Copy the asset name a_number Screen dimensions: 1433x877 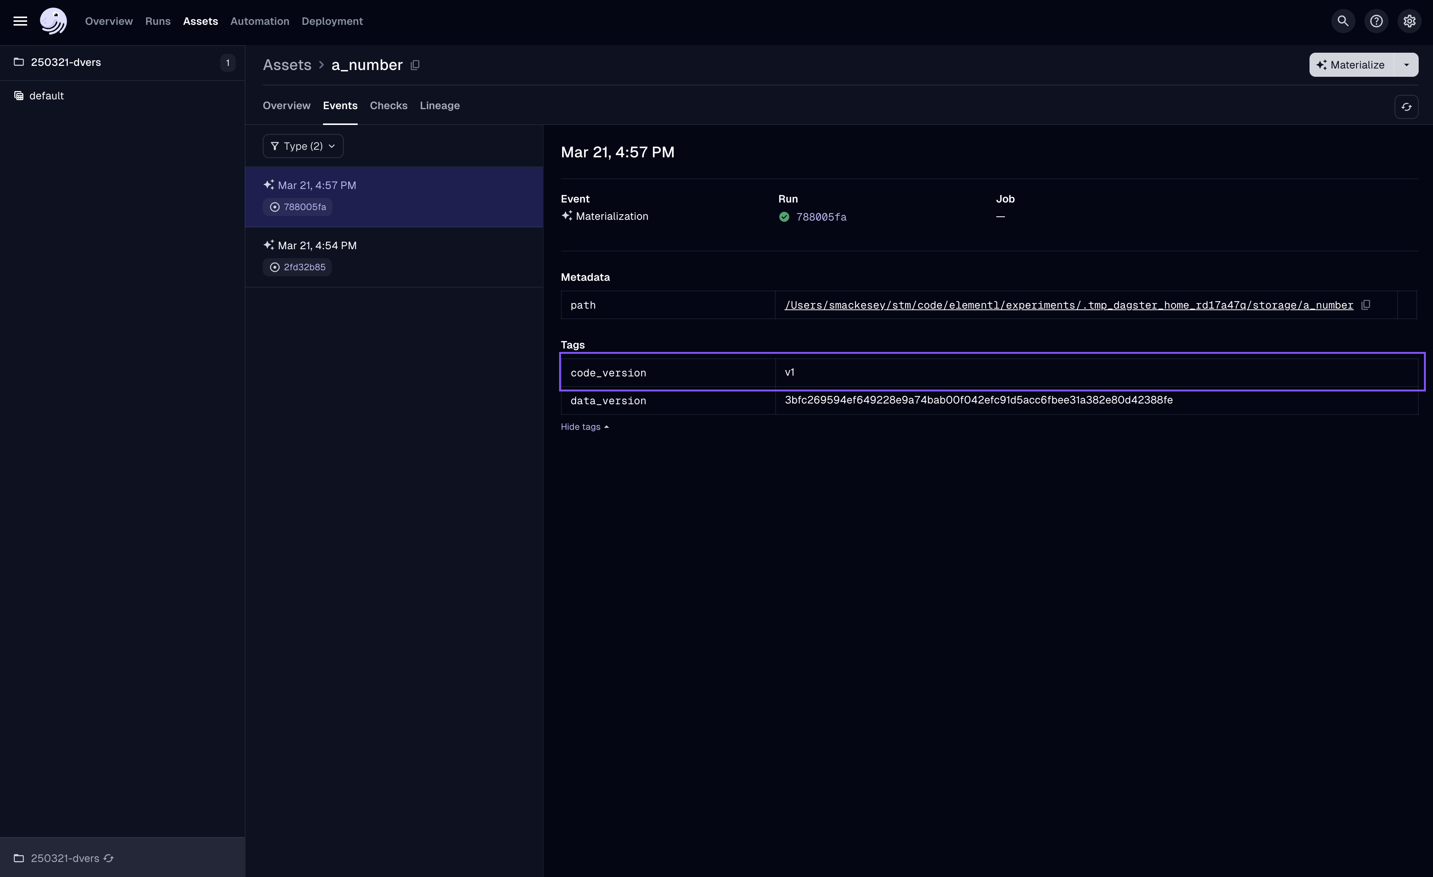pyautogui.click(x=414, y=65)
